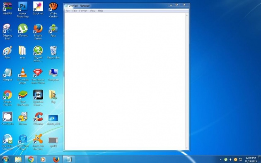Open Chrome from the taskbar

(31, 159)
